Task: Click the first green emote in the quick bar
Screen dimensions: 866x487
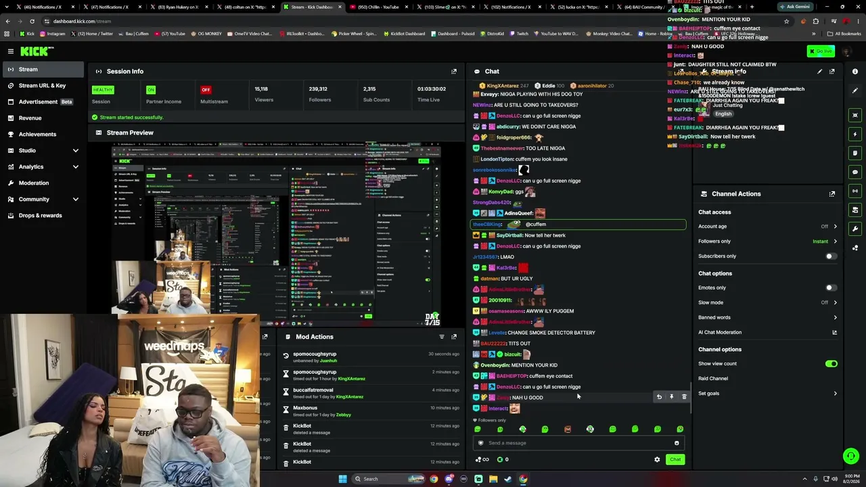Action: [478, 429]
